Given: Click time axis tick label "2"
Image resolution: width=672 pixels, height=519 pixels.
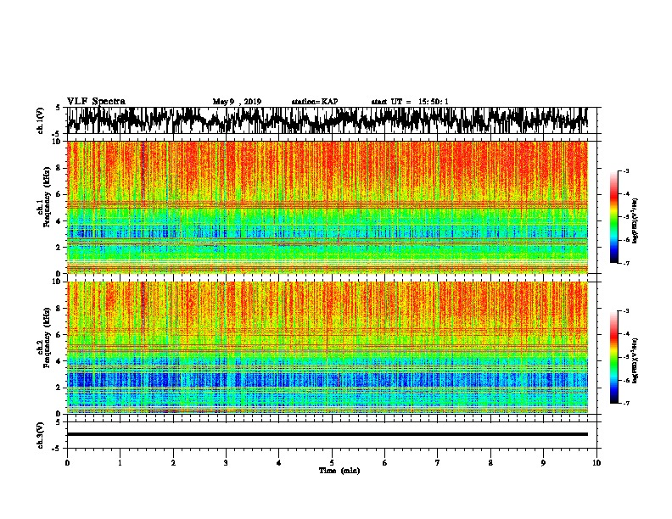Looking at the screenshot, I should tap(173, 463).
